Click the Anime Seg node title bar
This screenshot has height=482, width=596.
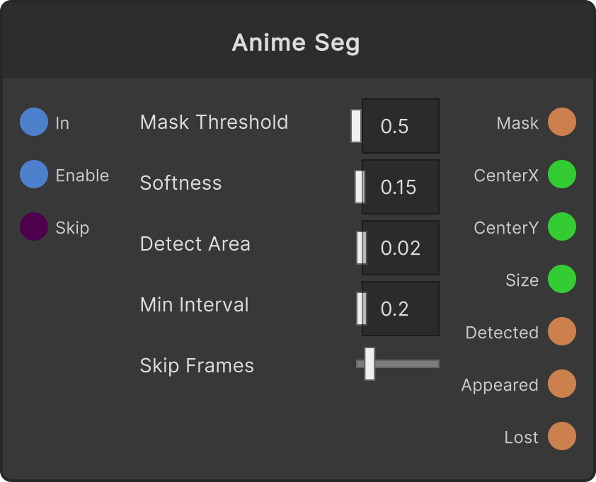298,40
